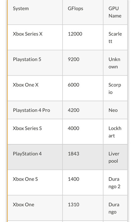Click the Durango 2 GPU cell
The image size is (134, 222).
115,183
